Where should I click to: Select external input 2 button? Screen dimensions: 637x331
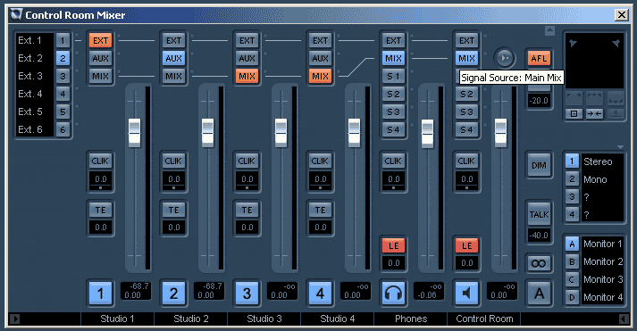click(x=63, y=58)
